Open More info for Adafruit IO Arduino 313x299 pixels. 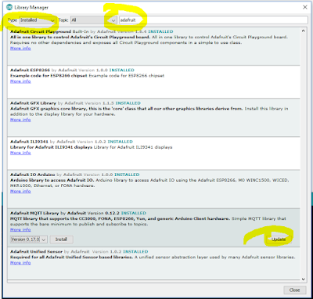(x=20, y=191)
